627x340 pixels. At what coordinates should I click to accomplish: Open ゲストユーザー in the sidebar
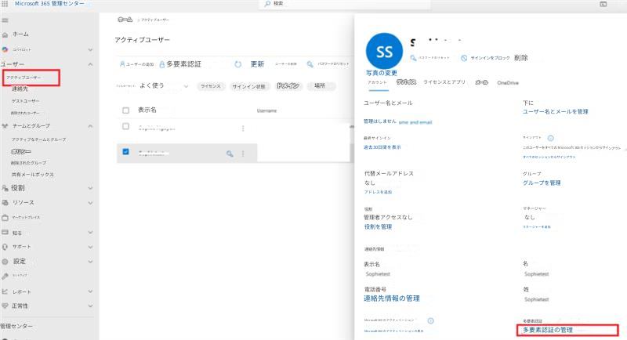(25, 101)
